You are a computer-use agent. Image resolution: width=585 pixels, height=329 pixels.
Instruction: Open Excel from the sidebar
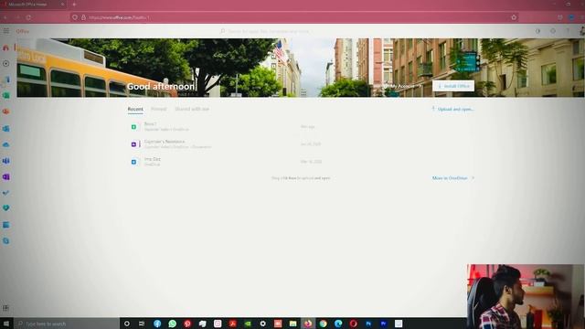point(6,95)
